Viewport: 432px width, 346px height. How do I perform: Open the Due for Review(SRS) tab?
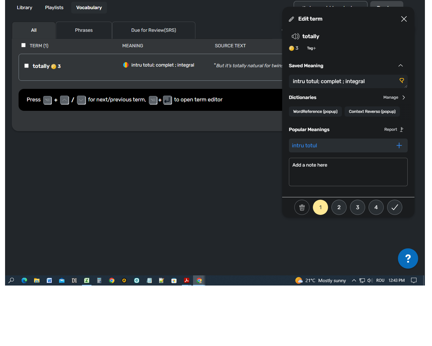click(x=154, y=30)
